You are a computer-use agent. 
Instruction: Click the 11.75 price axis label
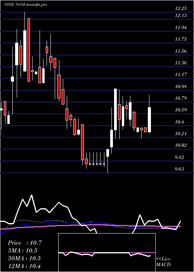(181, 39)
